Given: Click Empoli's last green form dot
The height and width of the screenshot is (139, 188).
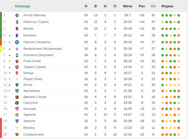Looking at the screenshot, I should (x=179, y=121).
